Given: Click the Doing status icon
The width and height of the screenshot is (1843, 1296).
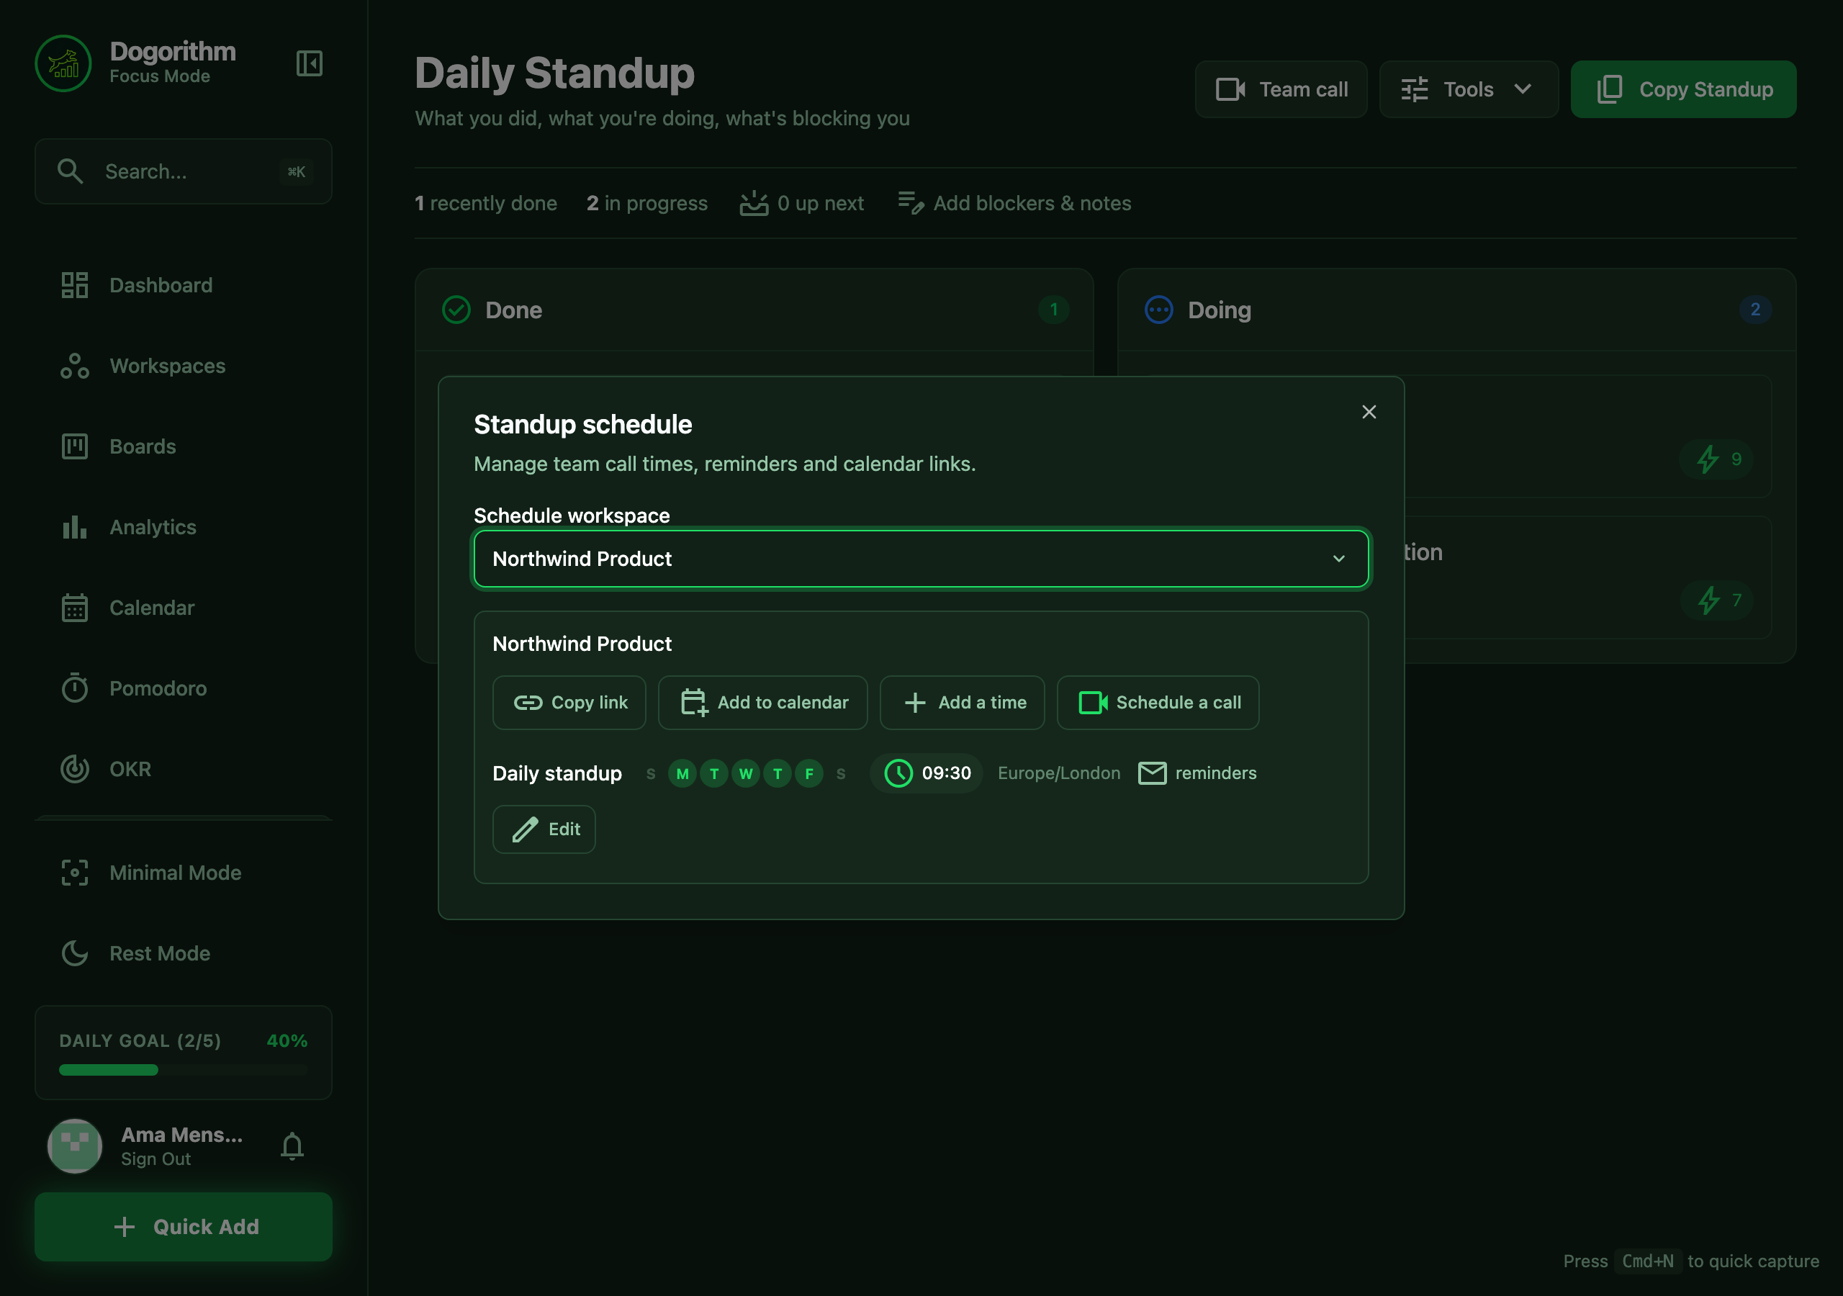Looking at the screenshot, I should tap(1158, 310).
